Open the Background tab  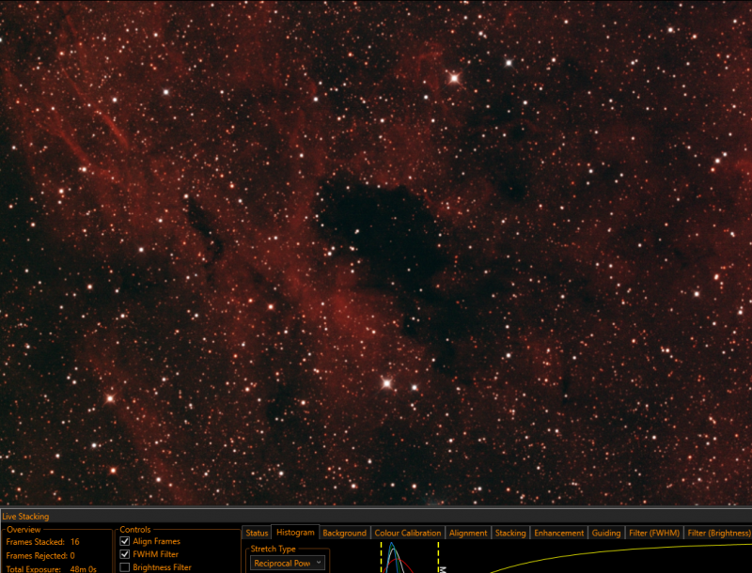tap(344, 533)
